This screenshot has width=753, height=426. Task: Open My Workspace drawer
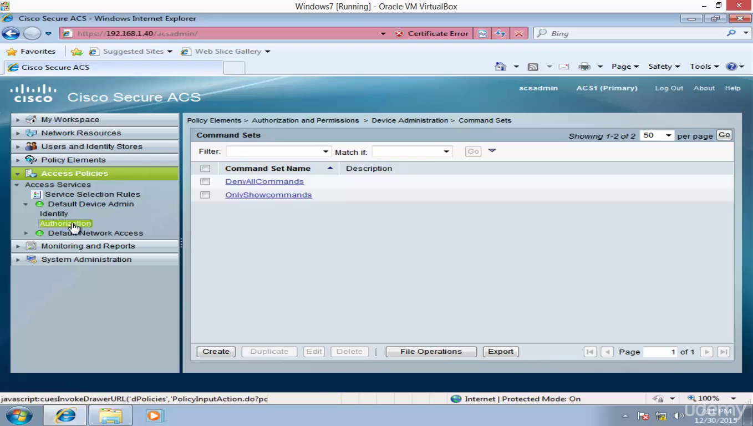(x=95, y=119)
